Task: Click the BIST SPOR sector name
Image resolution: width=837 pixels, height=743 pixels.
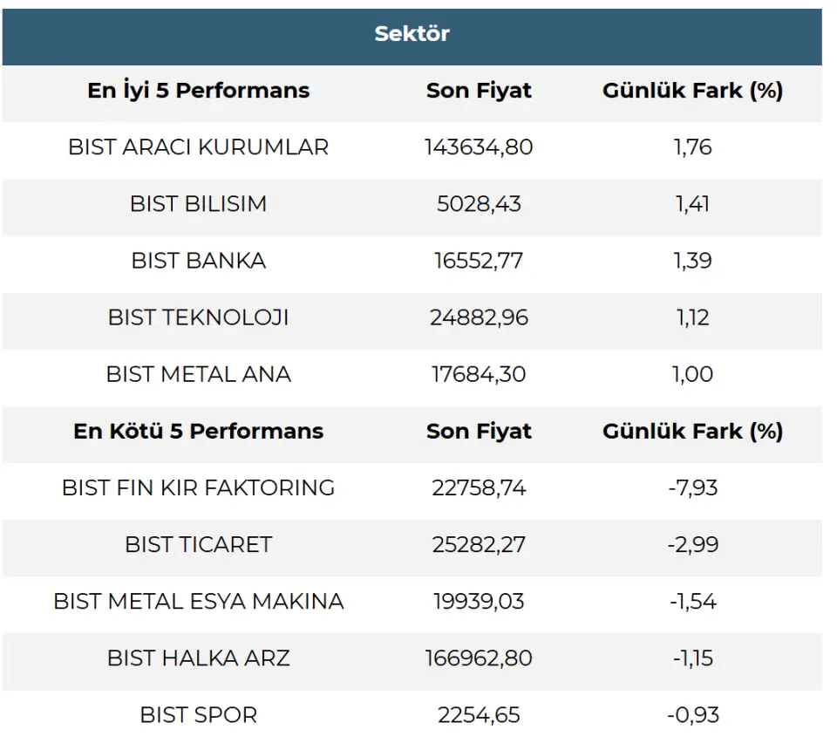Action: (198, 715)
